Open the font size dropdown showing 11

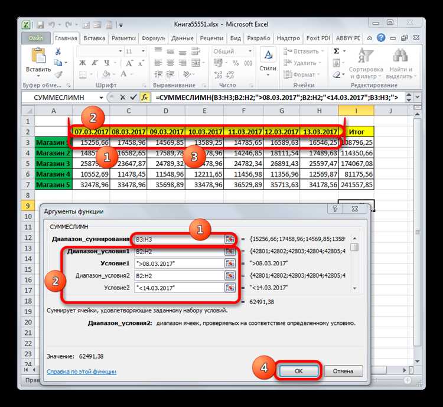tap(143, 51)
